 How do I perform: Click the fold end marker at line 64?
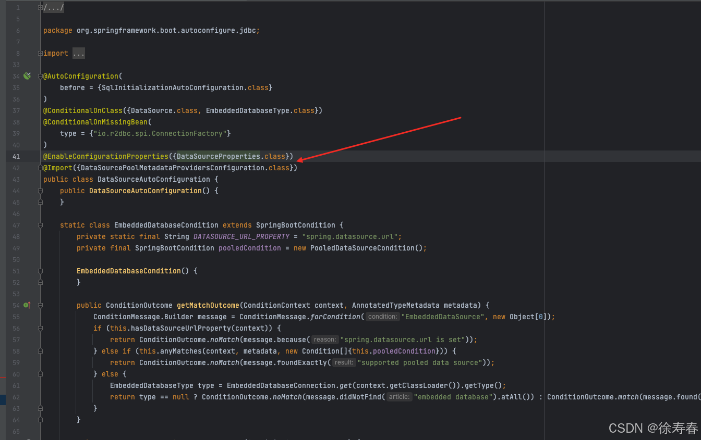point(41,420)
